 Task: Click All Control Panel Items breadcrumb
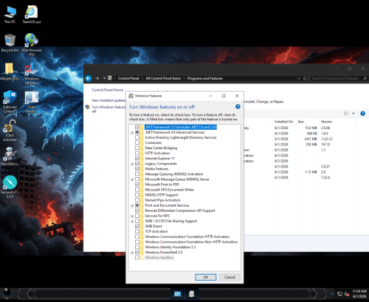(x=163, y=78)
